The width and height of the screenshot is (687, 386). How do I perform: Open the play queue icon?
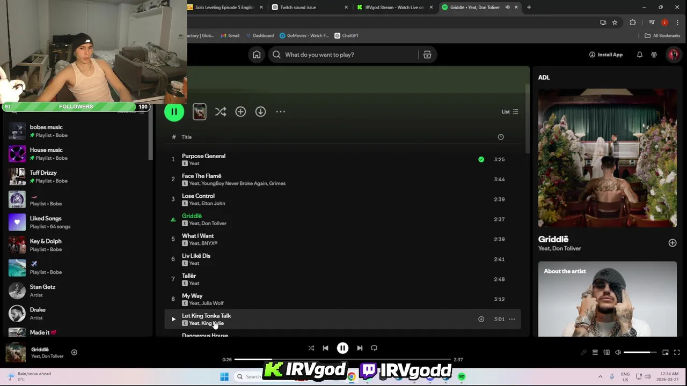click(595, 352)
